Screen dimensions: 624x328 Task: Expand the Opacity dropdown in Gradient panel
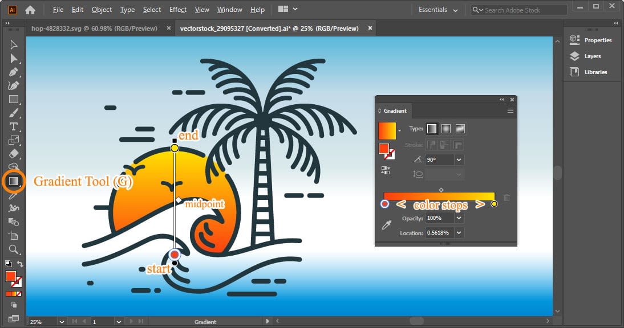(459, 218)
